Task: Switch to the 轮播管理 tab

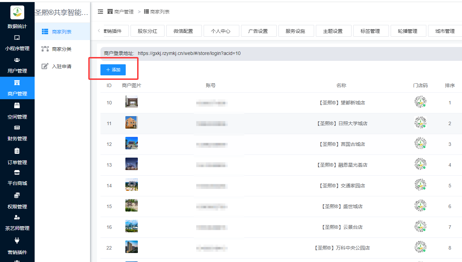Action: 408,31
